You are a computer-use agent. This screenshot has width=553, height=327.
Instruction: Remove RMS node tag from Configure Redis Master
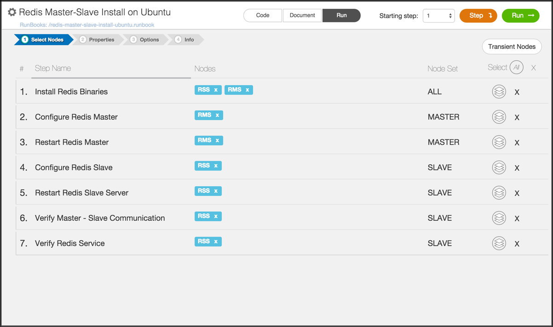tap(218, 115)
